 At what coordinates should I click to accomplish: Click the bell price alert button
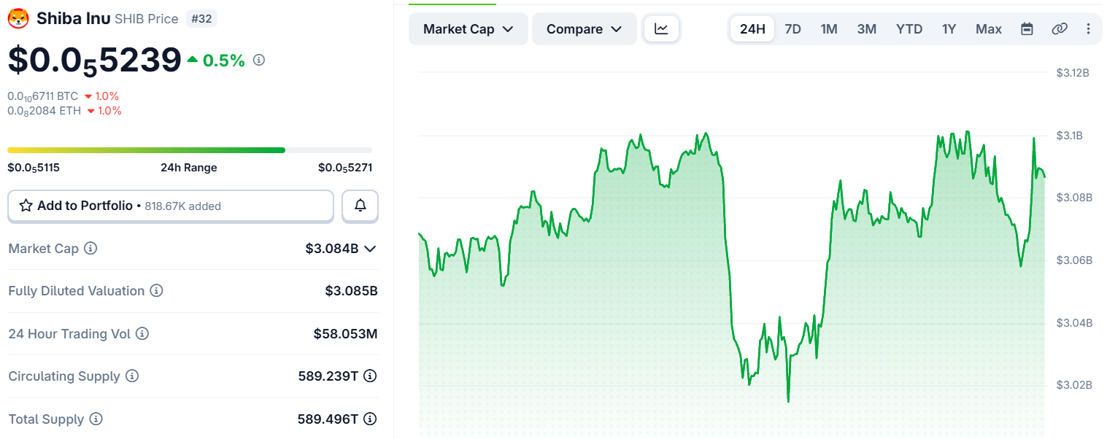[360, 206]
